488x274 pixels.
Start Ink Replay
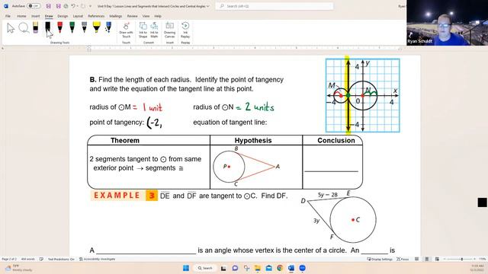[x=185, y=30]
